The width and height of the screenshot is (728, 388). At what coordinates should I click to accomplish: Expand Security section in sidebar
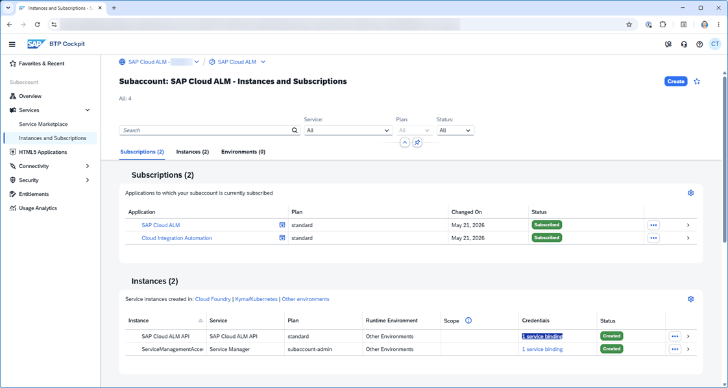[x=88, y=180]
